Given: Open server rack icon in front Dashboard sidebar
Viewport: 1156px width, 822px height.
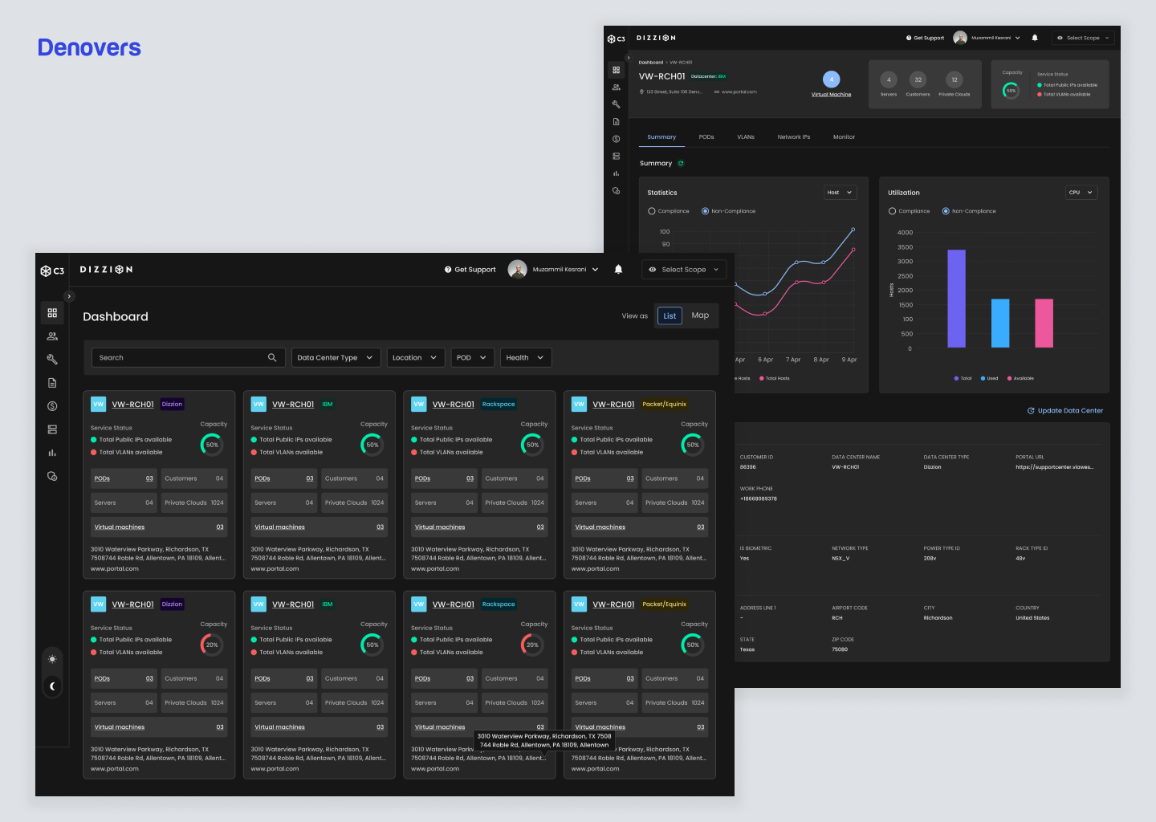Looking at the screenshot, I should [x=52, y=429].
